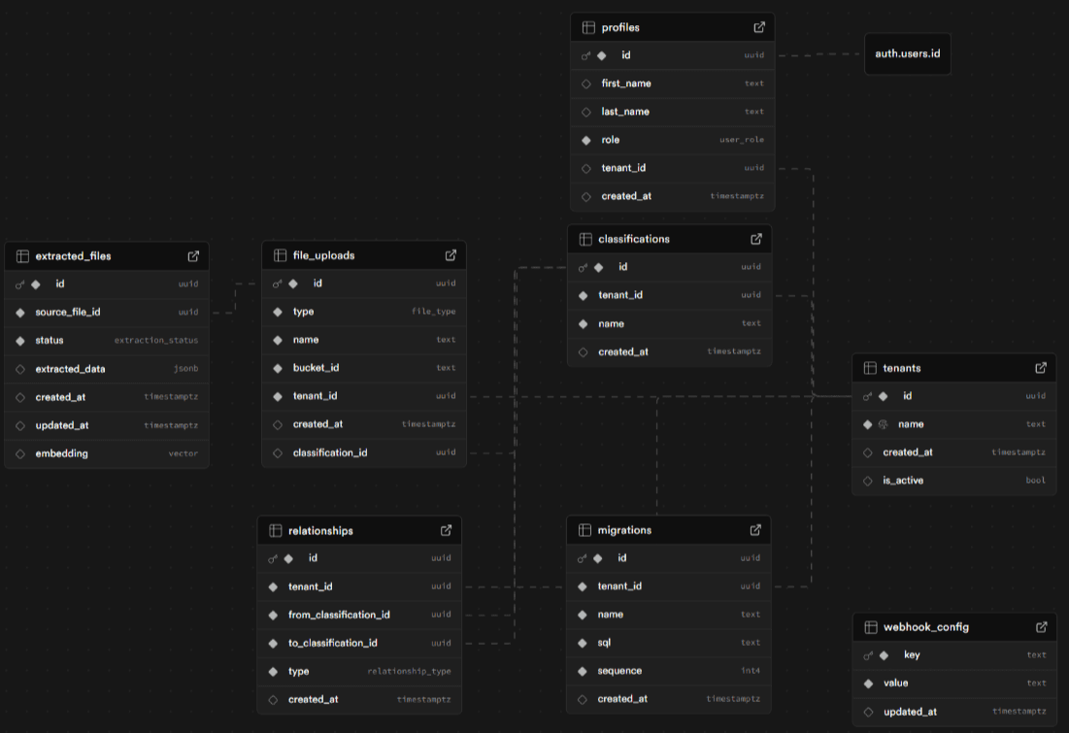Select the is_active column in tenants
Screen dimensions: 1069x733
click(953, 481)
